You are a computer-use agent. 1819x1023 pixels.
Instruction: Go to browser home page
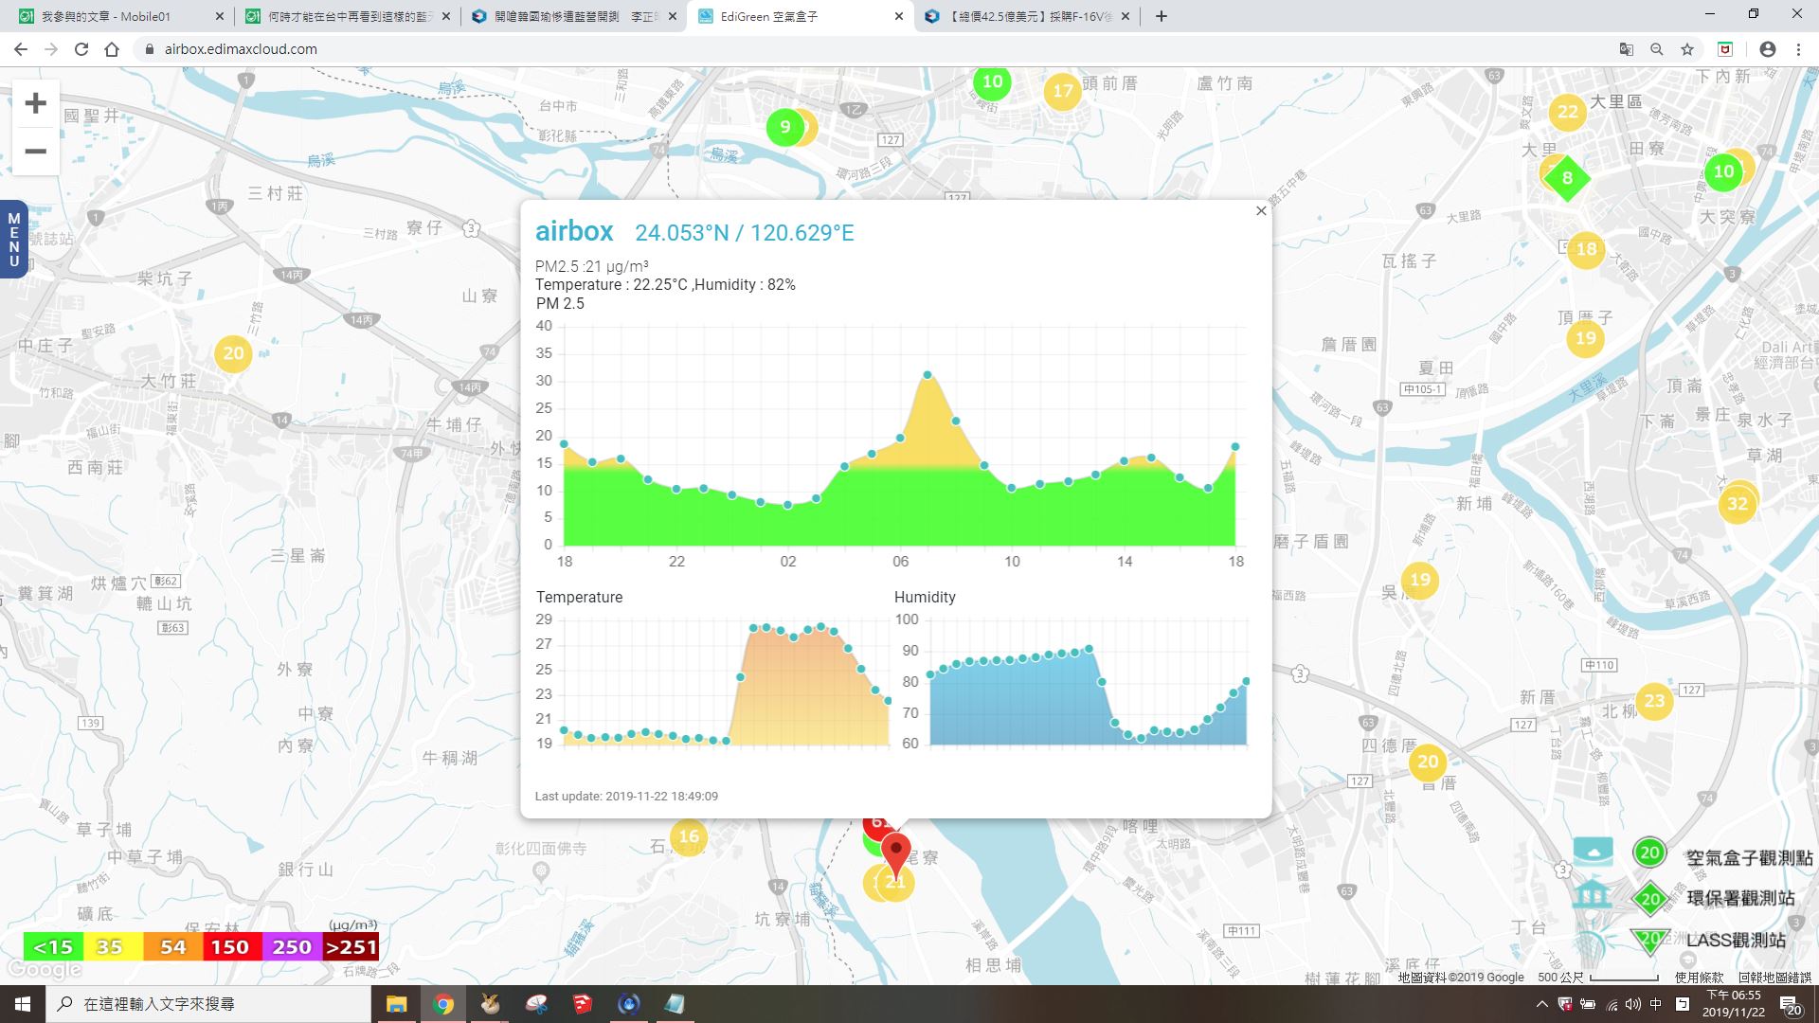point(112,49)
